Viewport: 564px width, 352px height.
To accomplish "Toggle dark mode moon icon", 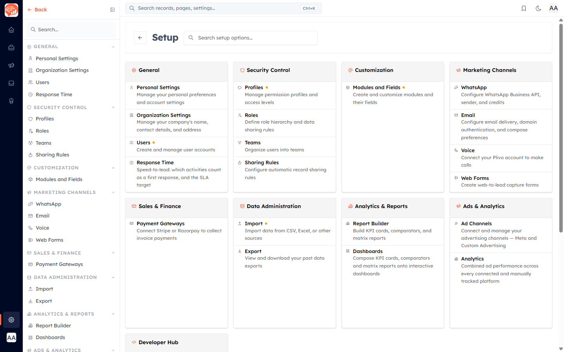I will tap(539, 8).
